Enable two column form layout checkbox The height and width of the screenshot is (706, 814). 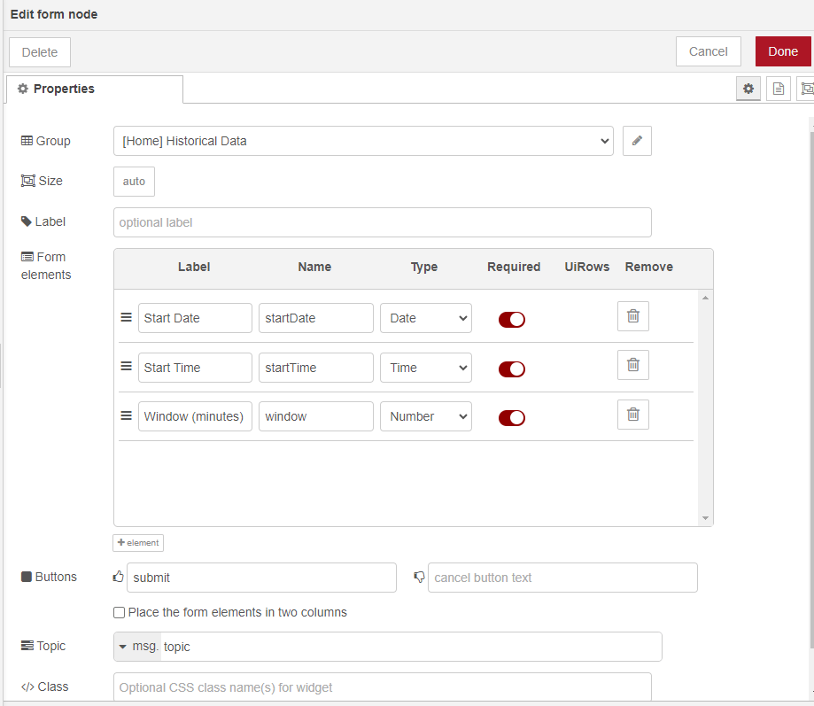[119, 612]
